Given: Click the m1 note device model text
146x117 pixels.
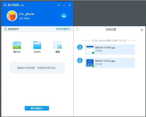Looking at the screenshot, I should pyautogui.click(x=24, y=18).
